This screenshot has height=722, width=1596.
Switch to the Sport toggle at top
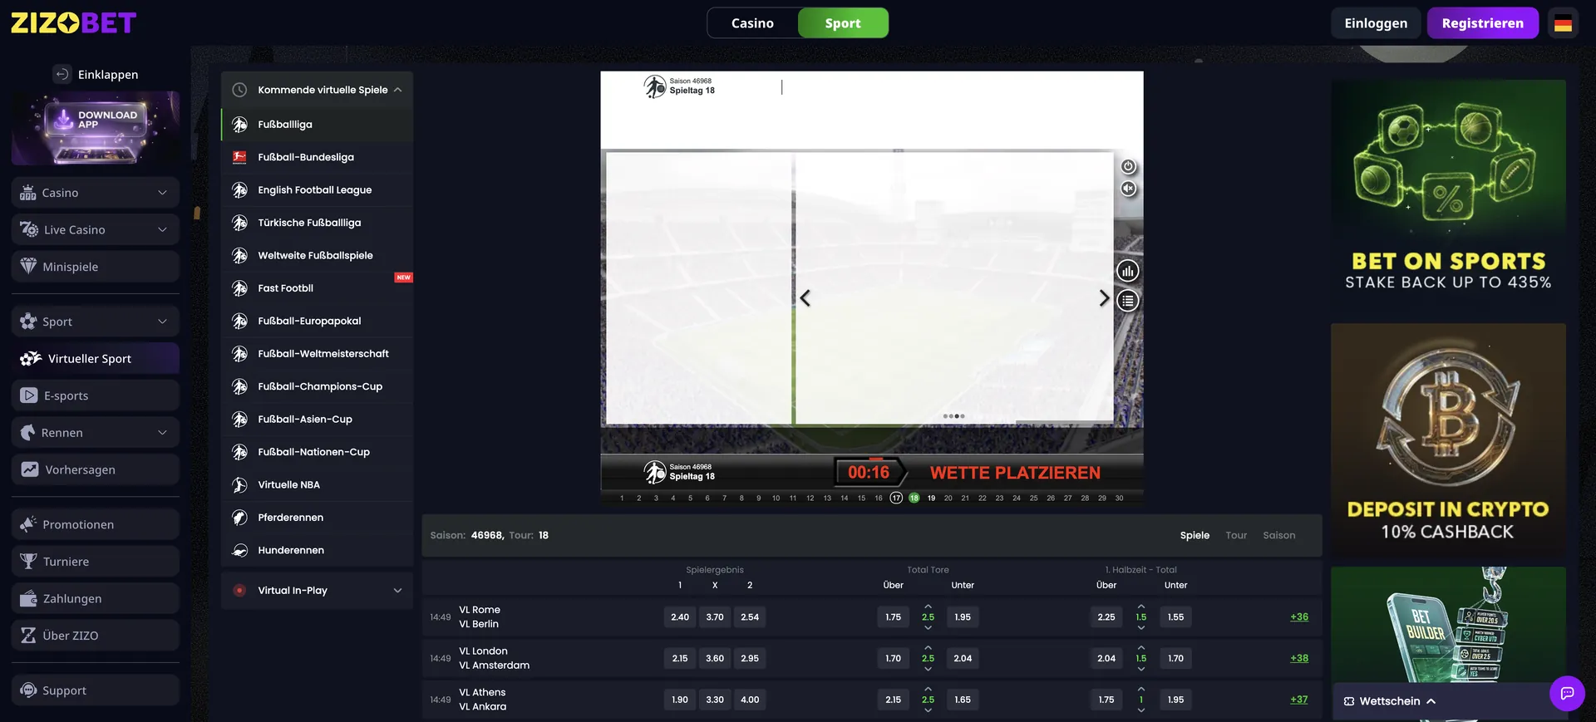843,23
